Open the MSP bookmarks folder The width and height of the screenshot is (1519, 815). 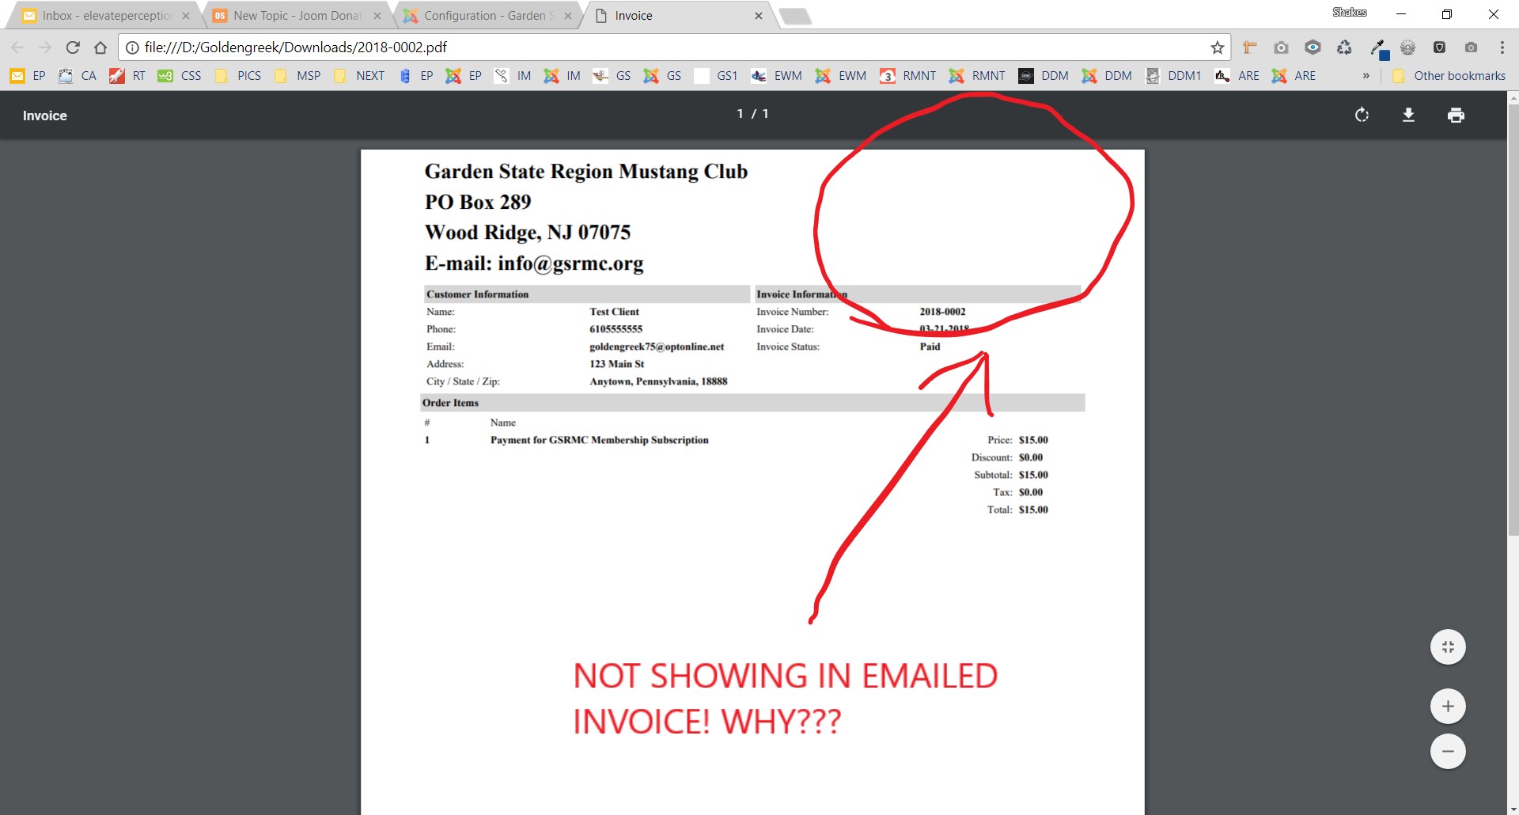297,76
